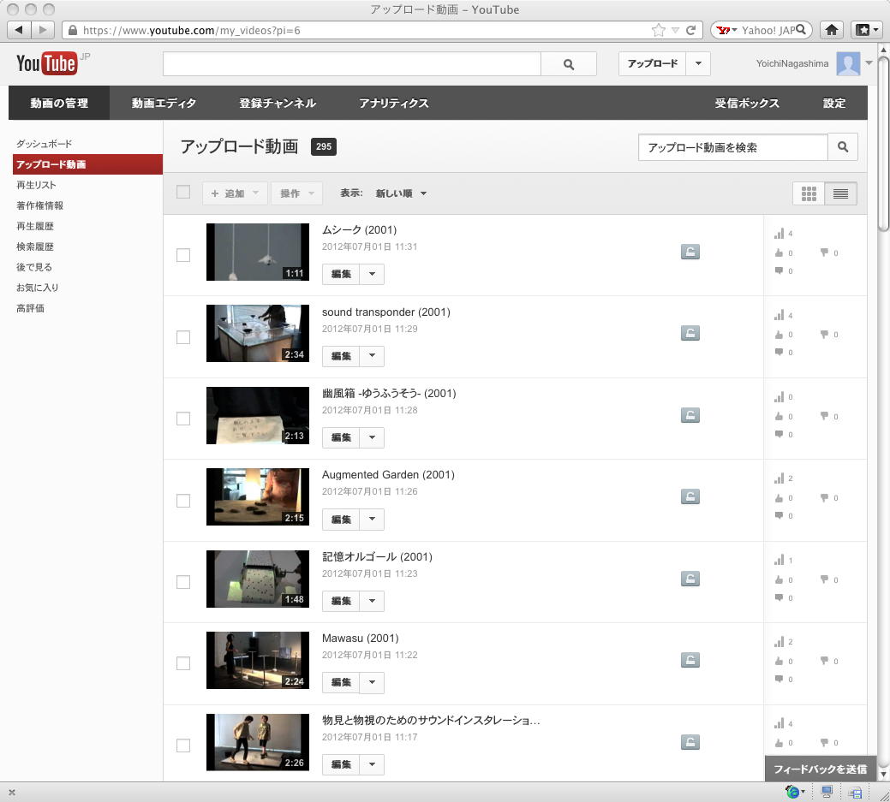Click privacy lock icon for ムシーク (2001)

[x=690, y=252]
